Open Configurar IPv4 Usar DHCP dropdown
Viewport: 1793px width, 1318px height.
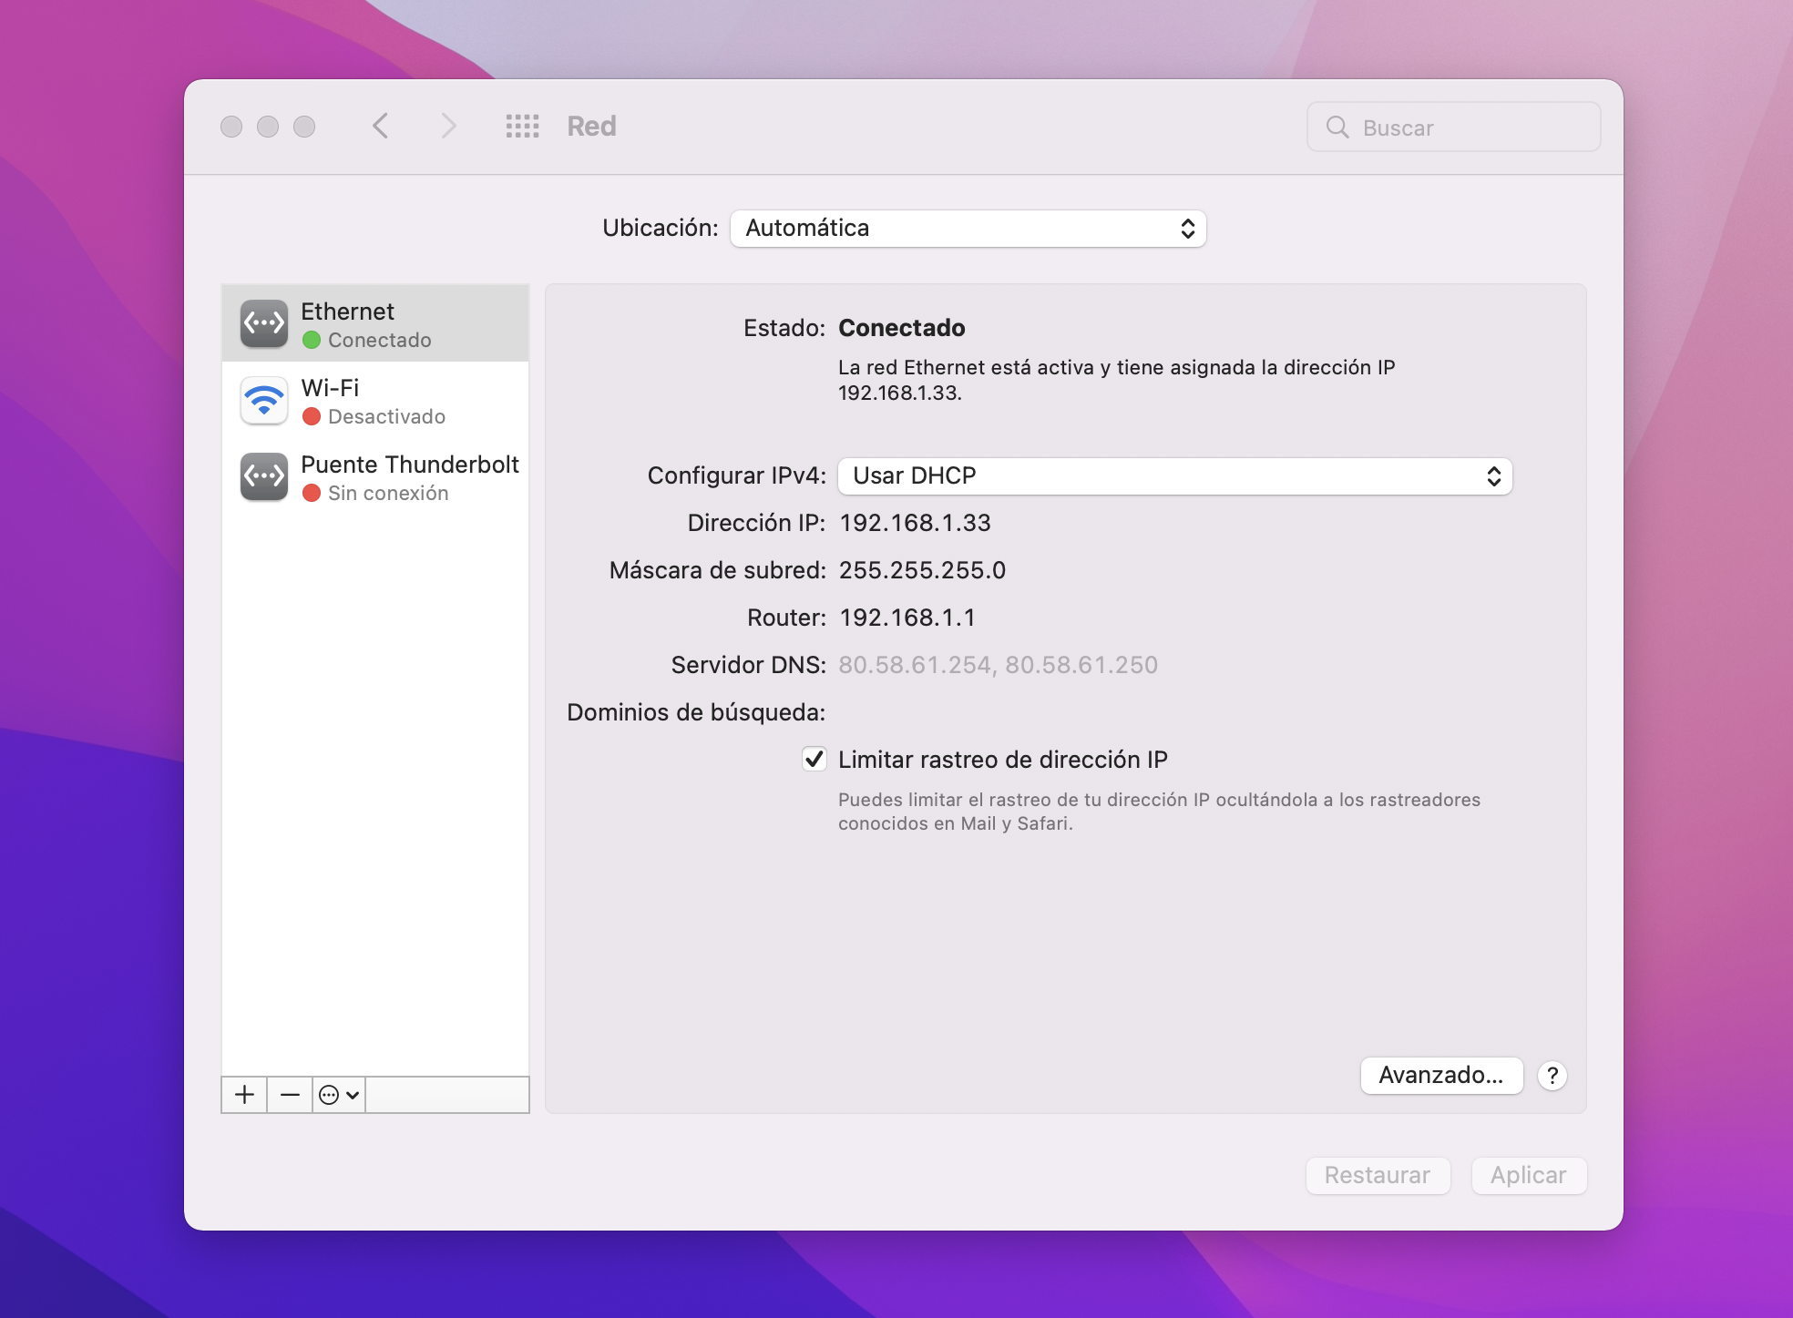pyautogui.click(x=1174, y=475)
